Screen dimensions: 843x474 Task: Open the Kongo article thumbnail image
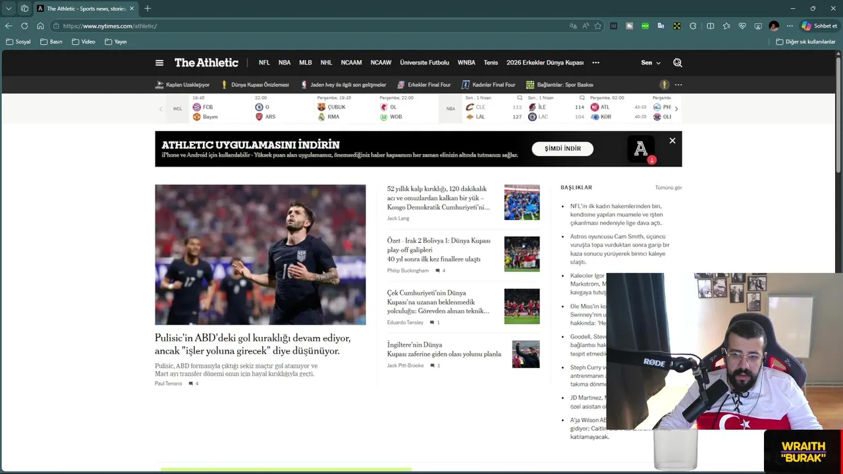(522, 202)
